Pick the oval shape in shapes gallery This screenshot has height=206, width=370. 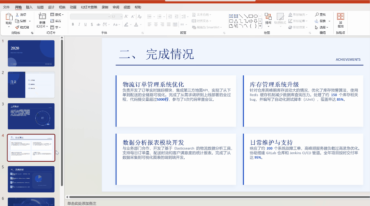pyautogui.click(x=256, y=16)
